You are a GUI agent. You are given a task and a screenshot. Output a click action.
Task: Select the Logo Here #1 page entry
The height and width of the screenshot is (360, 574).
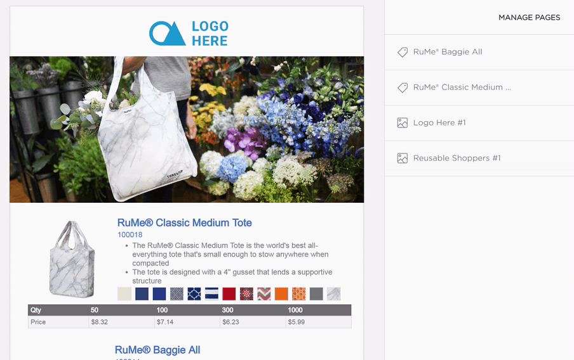479,123
